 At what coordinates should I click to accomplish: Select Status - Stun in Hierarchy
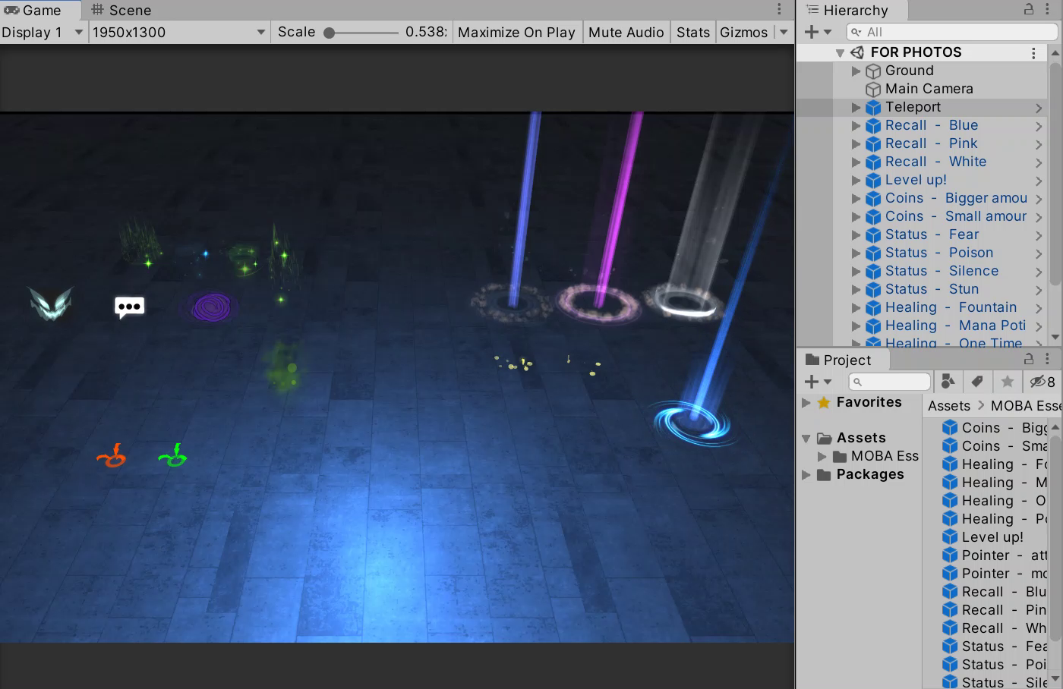click(932, 289)
